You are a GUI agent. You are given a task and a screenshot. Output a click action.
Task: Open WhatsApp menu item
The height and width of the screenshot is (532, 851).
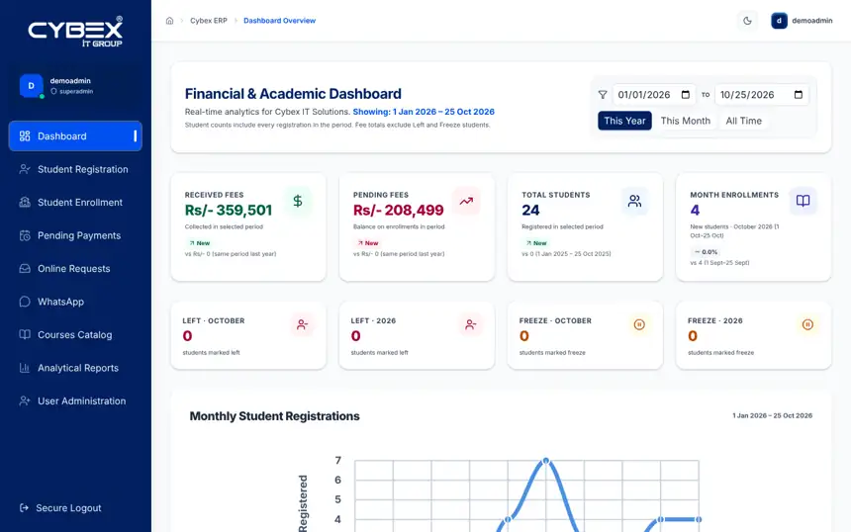(x=75, y=302)
